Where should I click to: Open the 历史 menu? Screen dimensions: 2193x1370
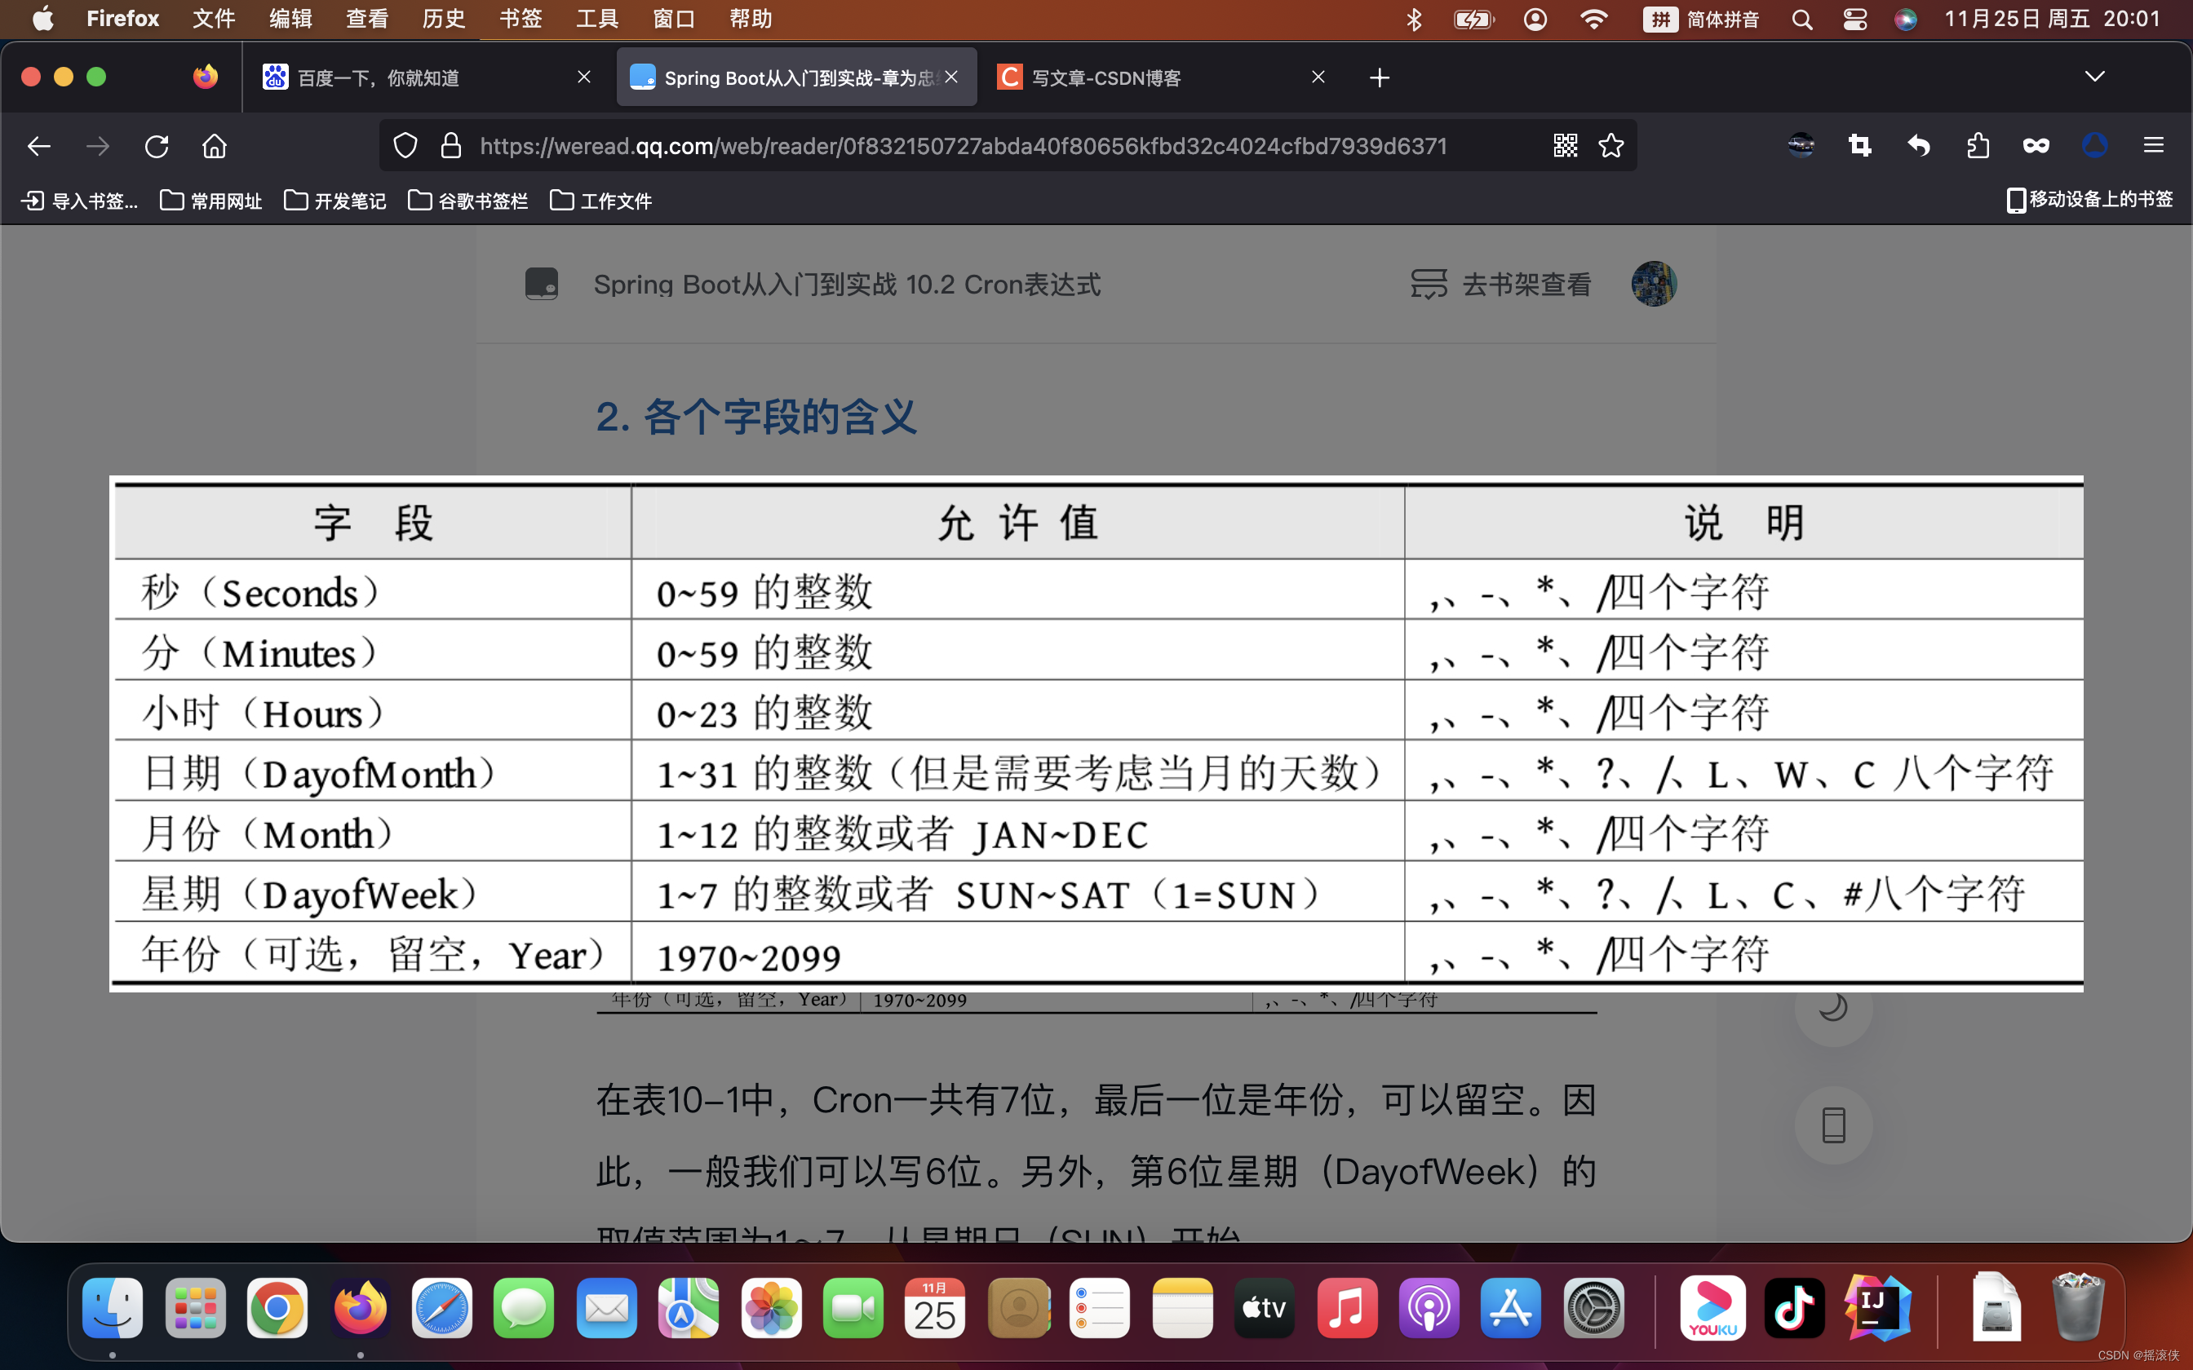click(443, 19)
